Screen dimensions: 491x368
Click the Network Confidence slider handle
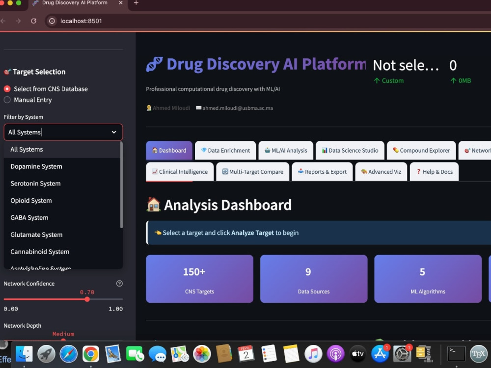tap(87, 299)
